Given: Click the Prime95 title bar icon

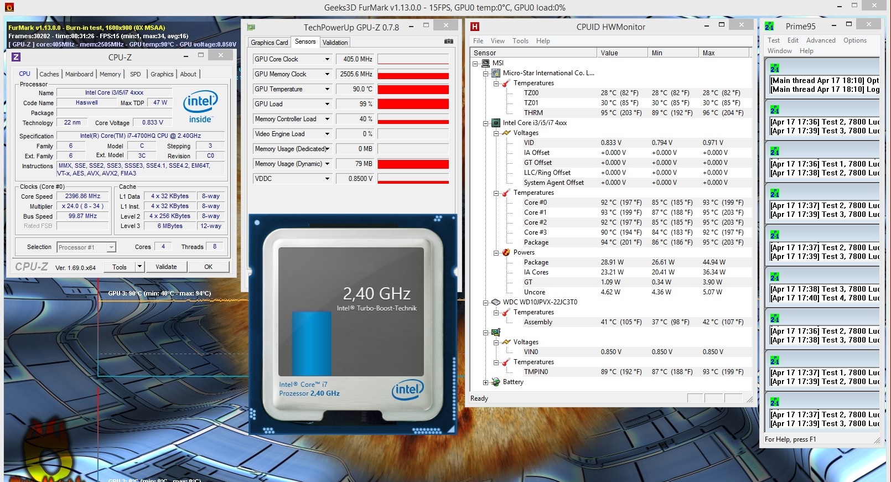Looking at the screenshot, I should pos(769,26).
